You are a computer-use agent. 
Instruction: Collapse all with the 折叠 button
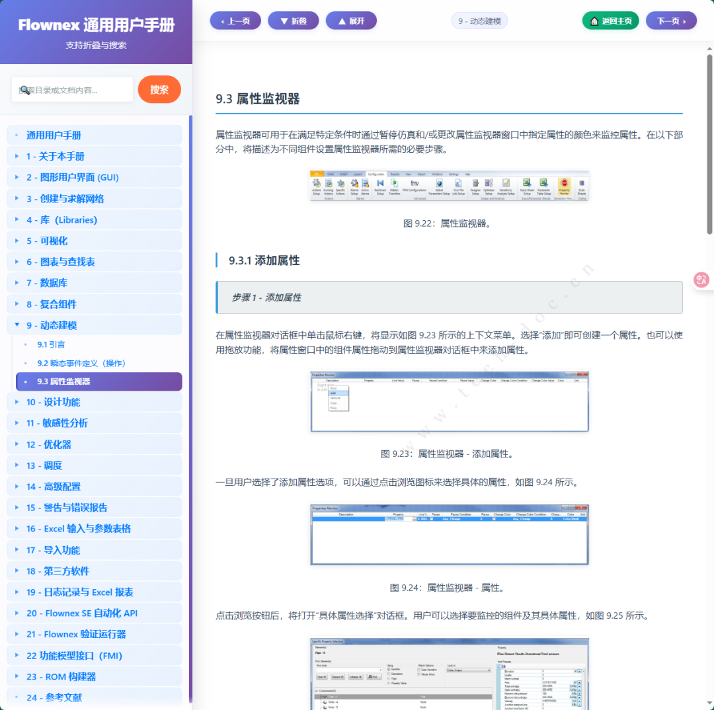pos(294,20)
